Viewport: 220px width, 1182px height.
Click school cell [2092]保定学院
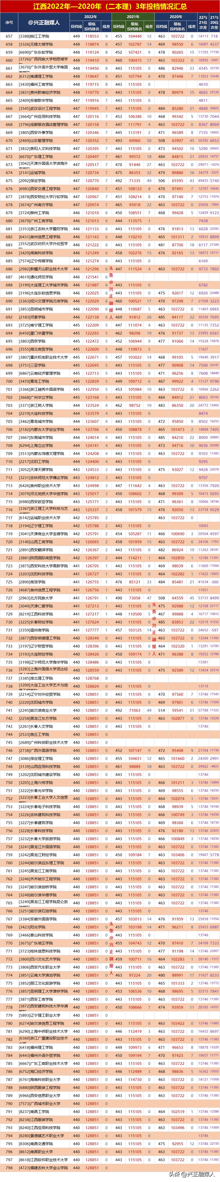44,181
